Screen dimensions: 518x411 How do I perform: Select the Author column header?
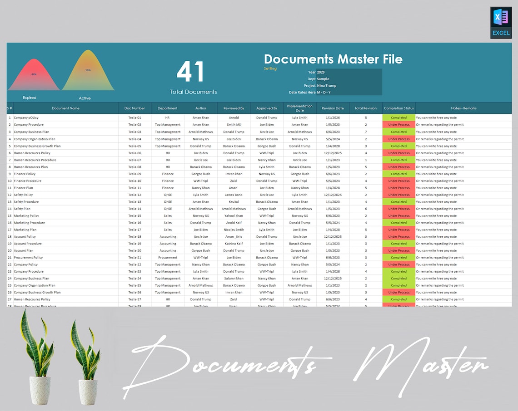[x=200, y=108]
